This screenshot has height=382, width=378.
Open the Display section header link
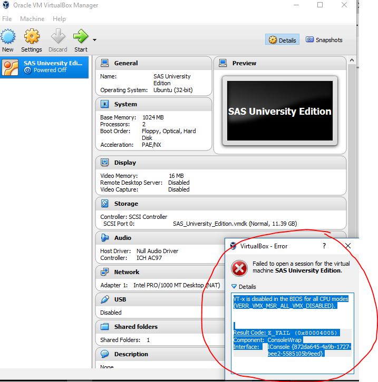point(125,163)
